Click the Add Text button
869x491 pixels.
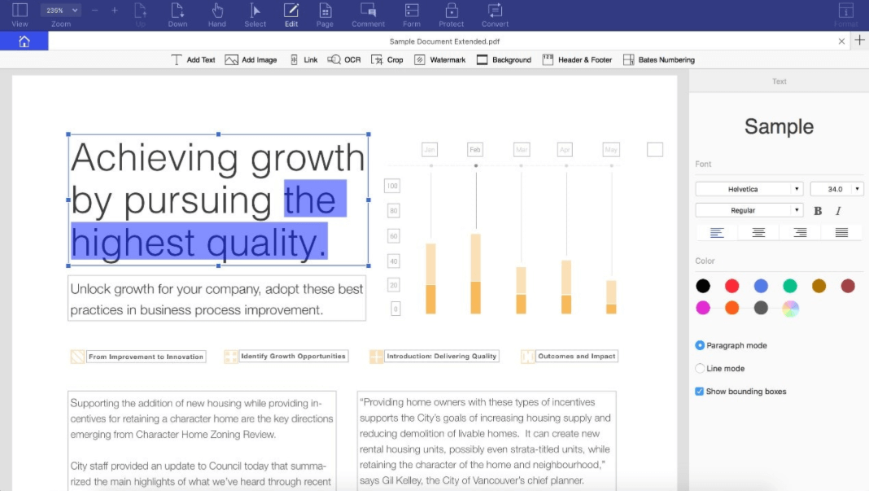193,59
